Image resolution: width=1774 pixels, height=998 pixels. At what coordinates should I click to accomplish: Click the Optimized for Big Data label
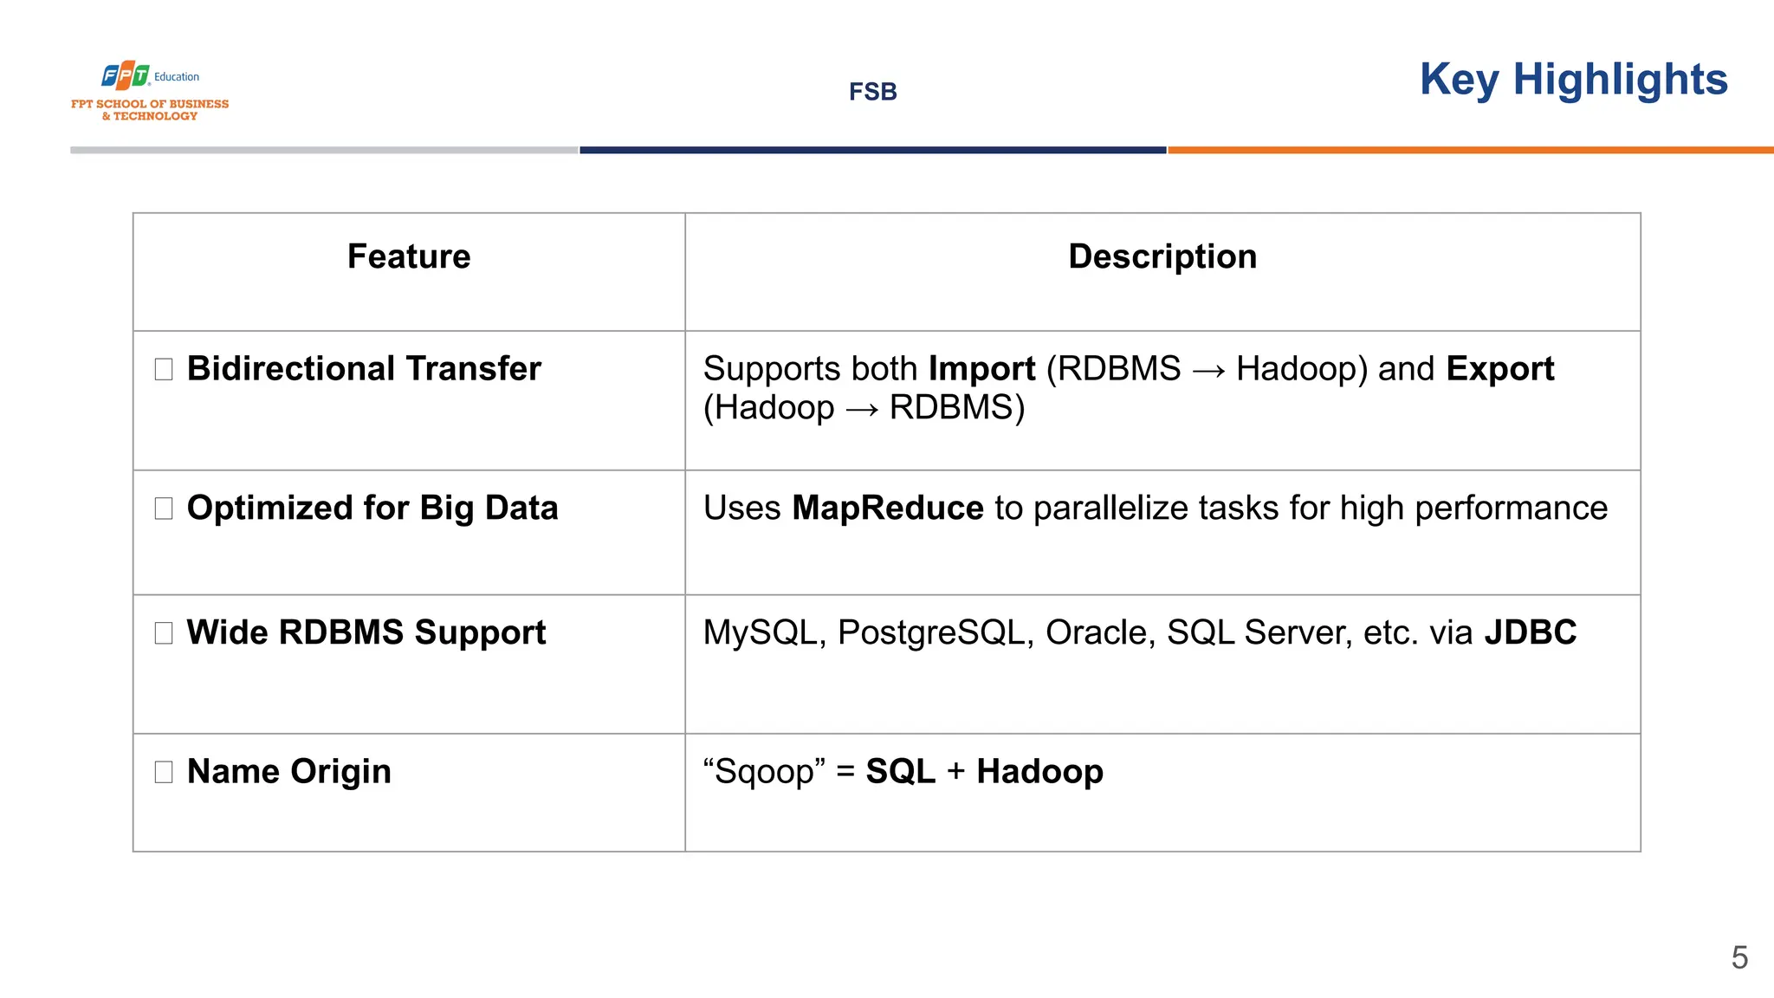pyautogui.click(x=372, y=508)
